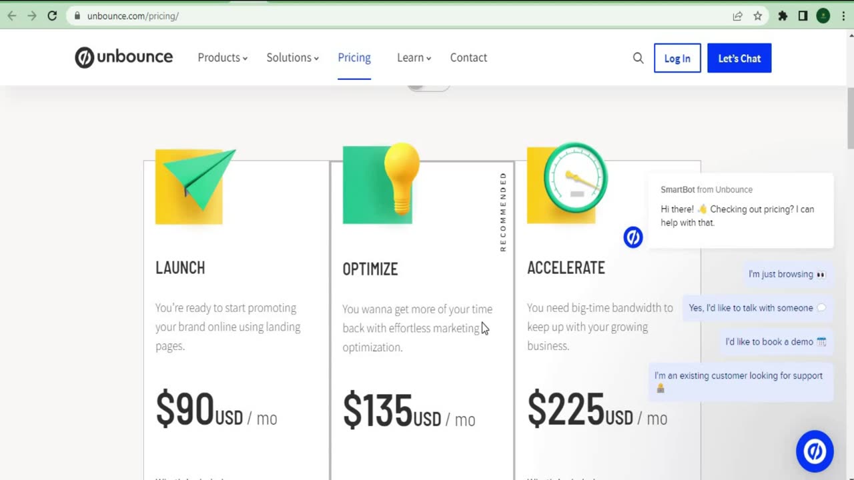The image size is (854, 480).
Task: Go back using browser back arrow
Action: 11,16
